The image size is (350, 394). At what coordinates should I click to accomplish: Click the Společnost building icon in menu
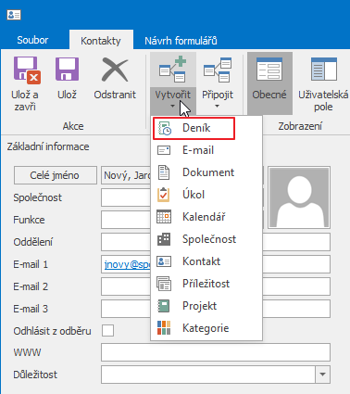point(164,239)
